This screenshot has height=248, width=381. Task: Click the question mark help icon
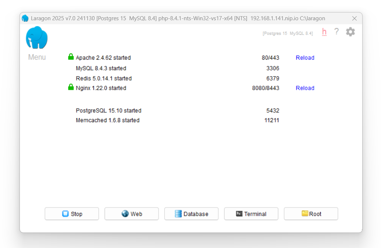[336, 32]
